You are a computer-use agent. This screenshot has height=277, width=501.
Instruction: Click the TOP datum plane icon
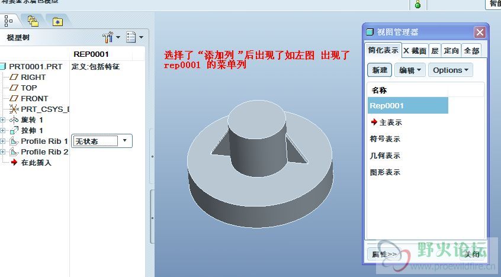click(x=14, y=88)
